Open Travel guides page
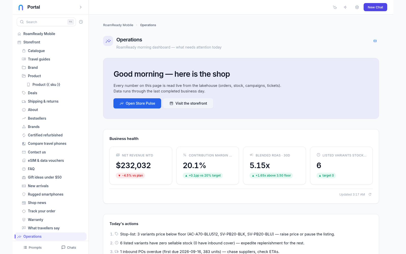 (53, 59)
